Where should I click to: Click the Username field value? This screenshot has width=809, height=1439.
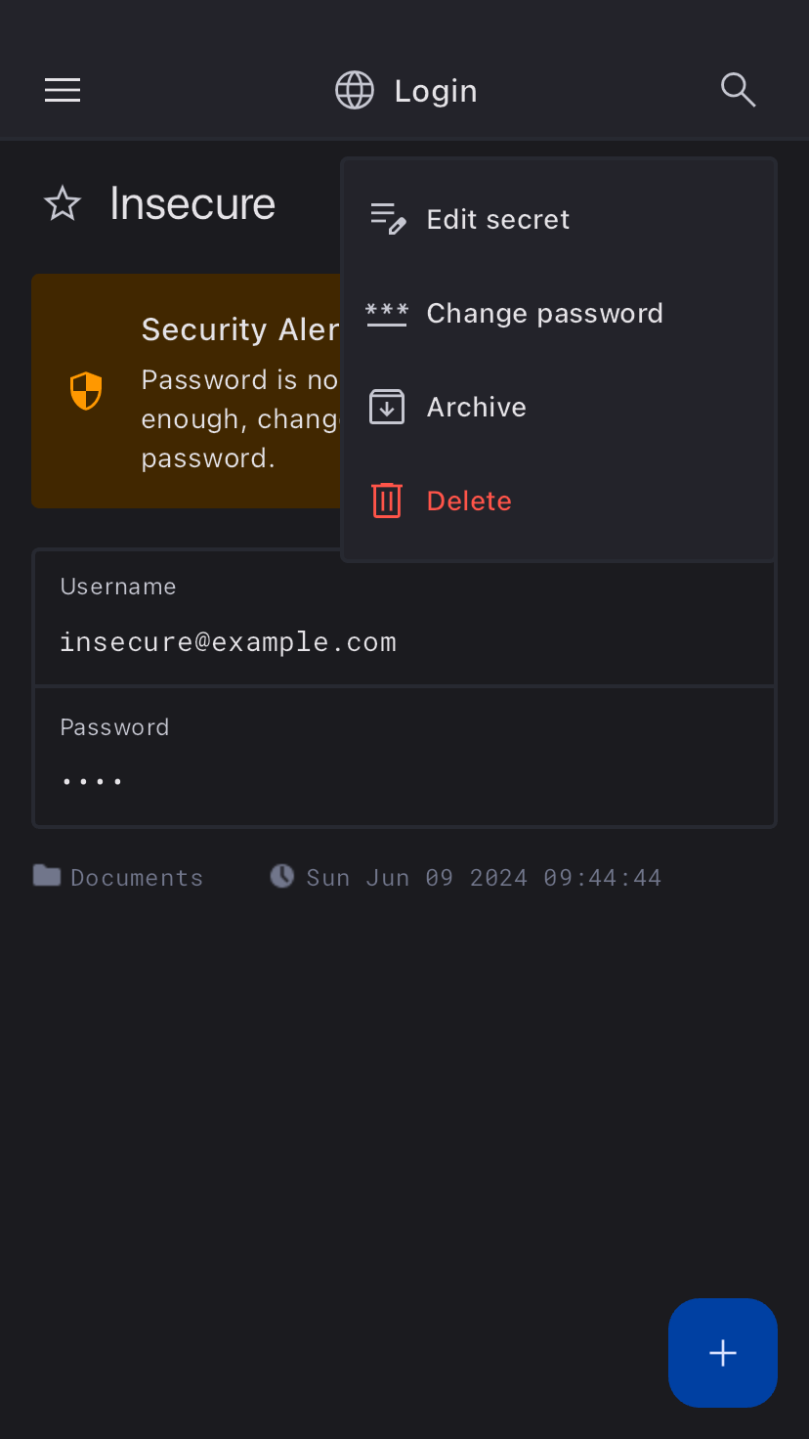coord(229,642)
